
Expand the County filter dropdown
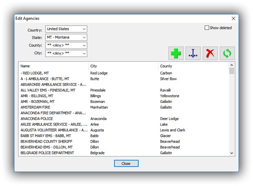click(x=66, y=45)
